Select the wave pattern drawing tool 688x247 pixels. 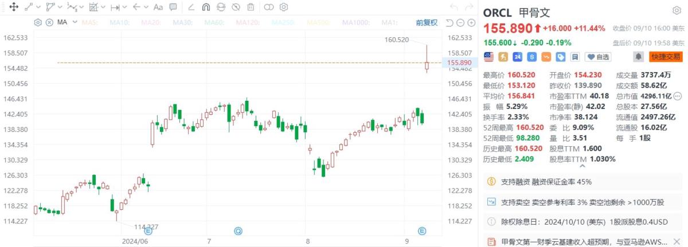coord(72,7)
